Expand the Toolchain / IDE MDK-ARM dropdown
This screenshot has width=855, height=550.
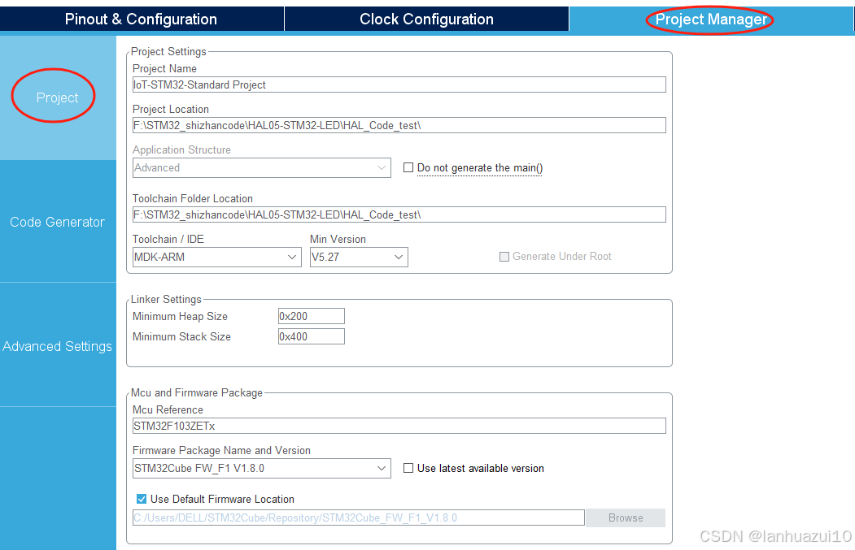pyautogui.click(x=217, y=257)
